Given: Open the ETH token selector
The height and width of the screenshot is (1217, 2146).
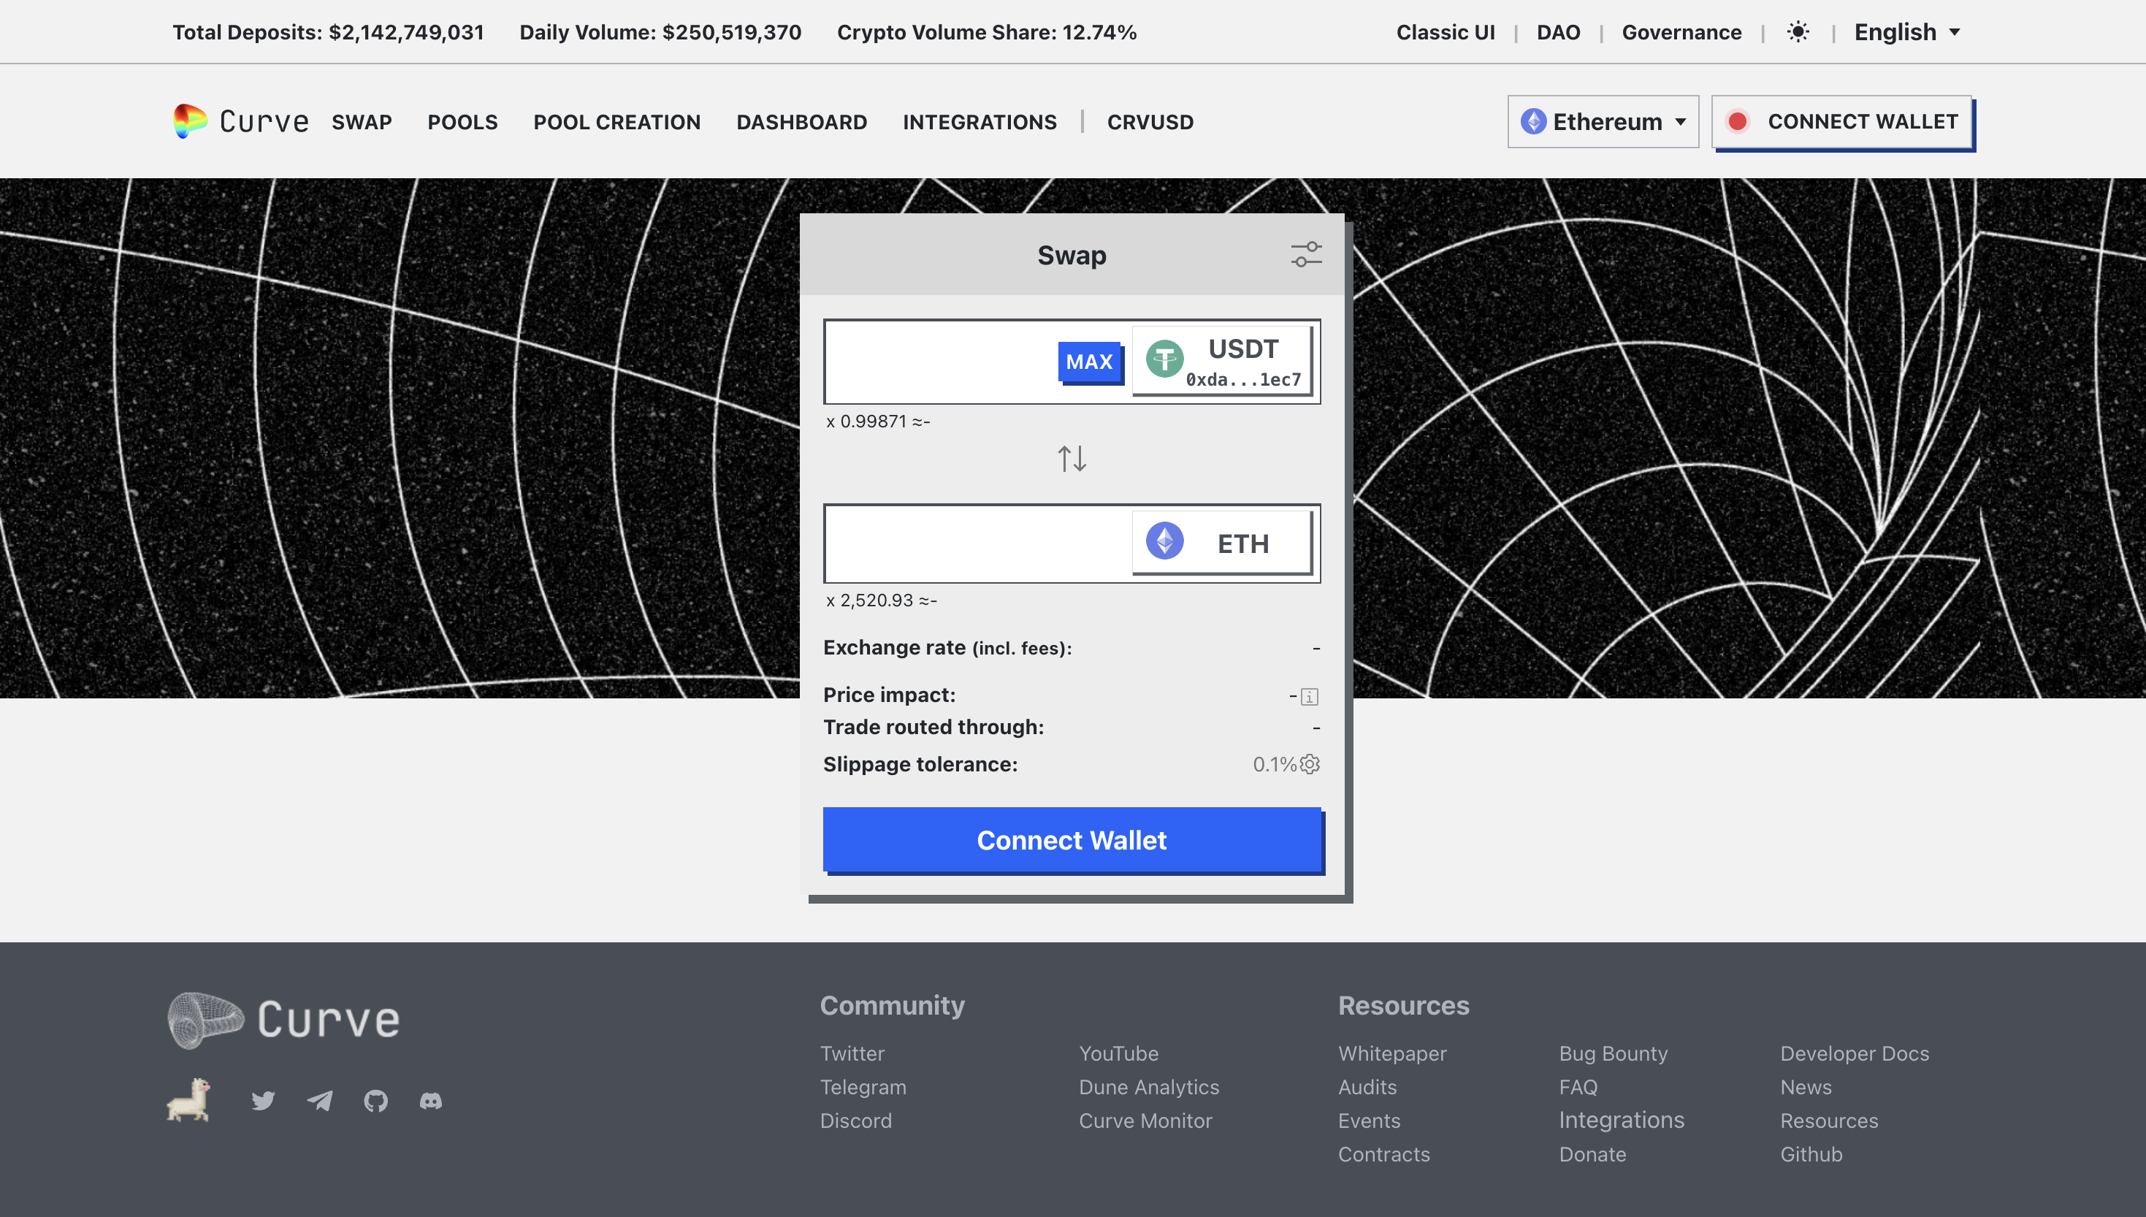Looking at the screenshot, I should 1222,543.
